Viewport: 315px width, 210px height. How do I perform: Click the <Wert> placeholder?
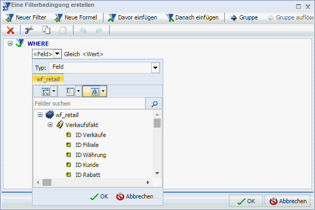[x=93, y=54]
